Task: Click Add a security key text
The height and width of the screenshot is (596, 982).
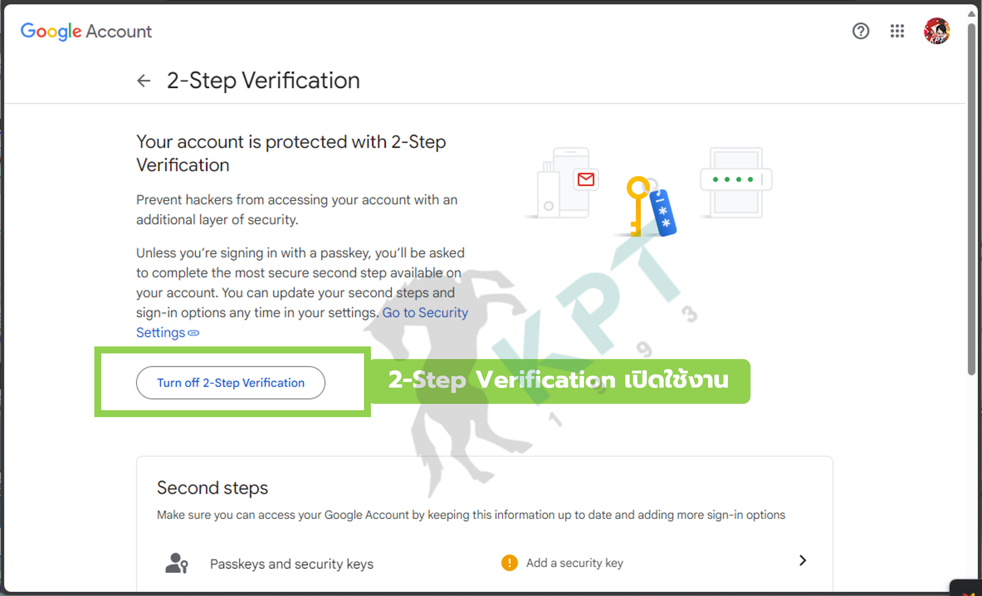Action: pos(574,563)
